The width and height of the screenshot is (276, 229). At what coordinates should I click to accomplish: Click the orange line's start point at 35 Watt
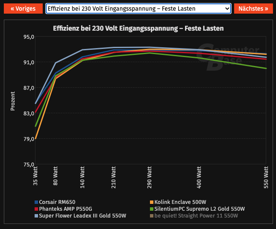click(x=35, y=138)
